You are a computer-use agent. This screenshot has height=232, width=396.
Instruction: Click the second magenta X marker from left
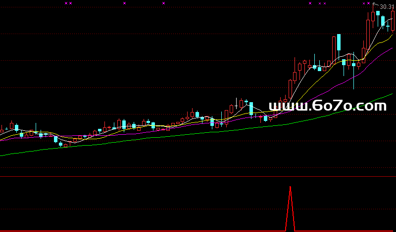71,3
